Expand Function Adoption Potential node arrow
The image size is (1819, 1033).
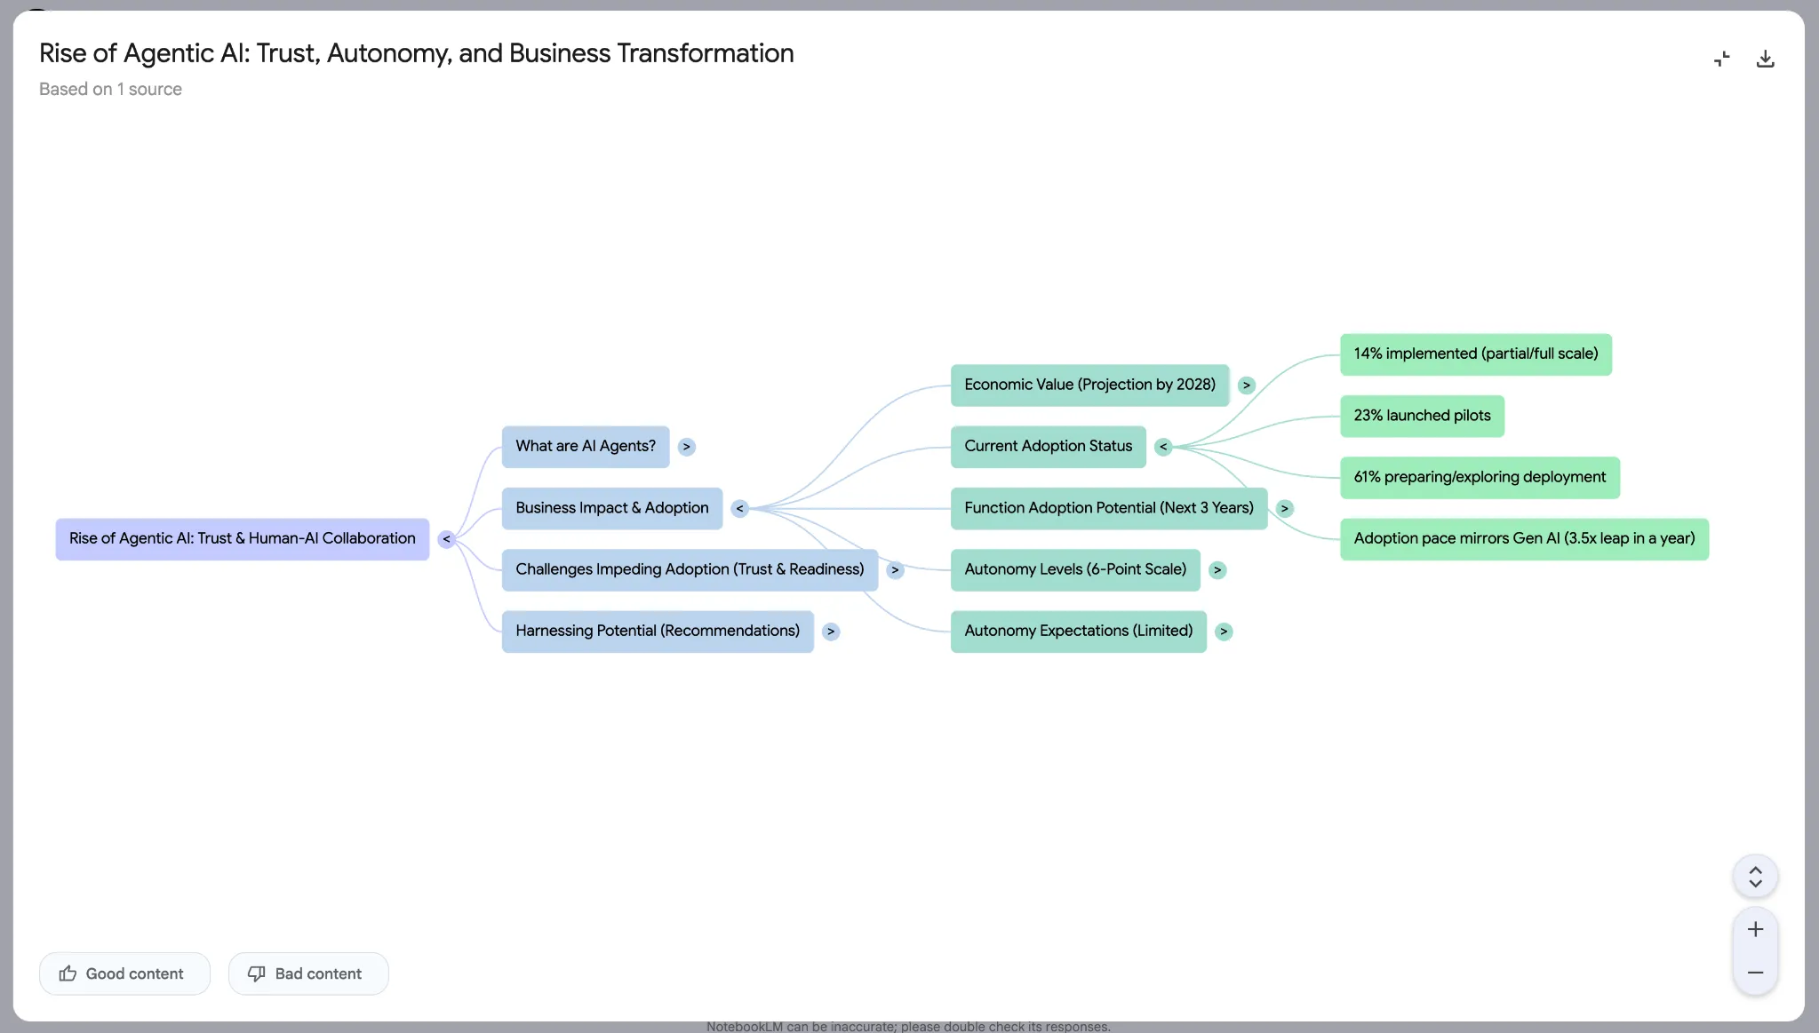coord(1285,508)
